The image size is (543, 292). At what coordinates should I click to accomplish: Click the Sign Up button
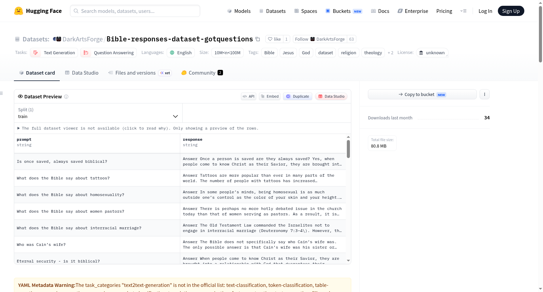click(511, 11)
